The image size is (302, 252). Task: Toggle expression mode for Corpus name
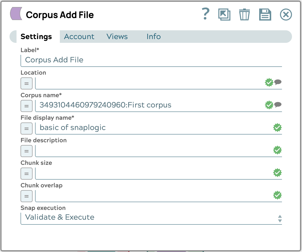[x=27, y=106]
